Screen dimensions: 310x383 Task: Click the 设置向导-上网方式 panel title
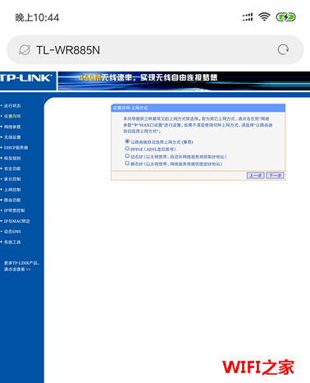tap(130, 108)
